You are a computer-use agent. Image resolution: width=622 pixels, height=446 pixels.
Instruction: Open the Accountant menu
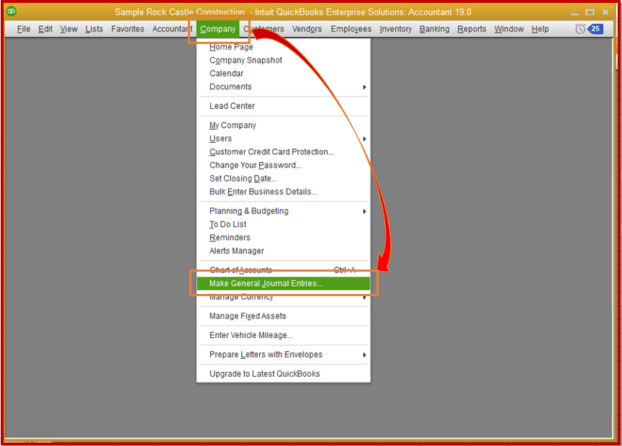[172, 29]
